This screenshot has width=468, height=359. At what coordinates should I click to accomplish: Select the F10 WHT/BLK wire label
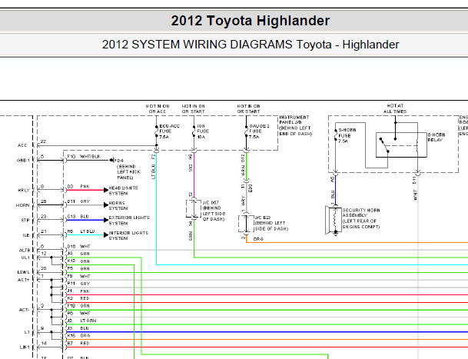84,157
